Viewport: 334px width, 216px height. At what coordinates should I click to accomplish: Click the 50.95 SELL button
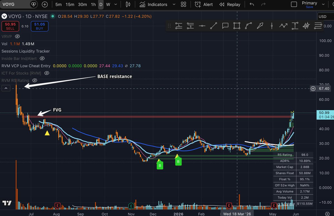pos(10,26)
